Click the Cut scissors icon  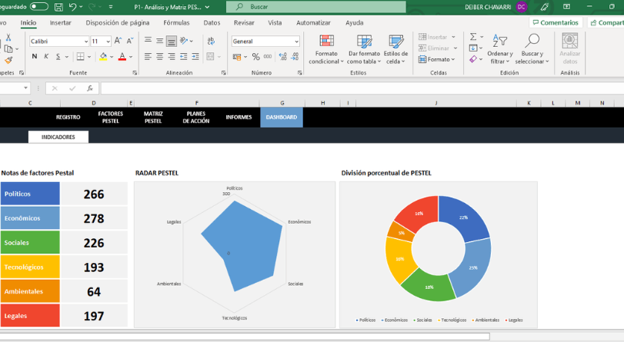pos(8,38)
